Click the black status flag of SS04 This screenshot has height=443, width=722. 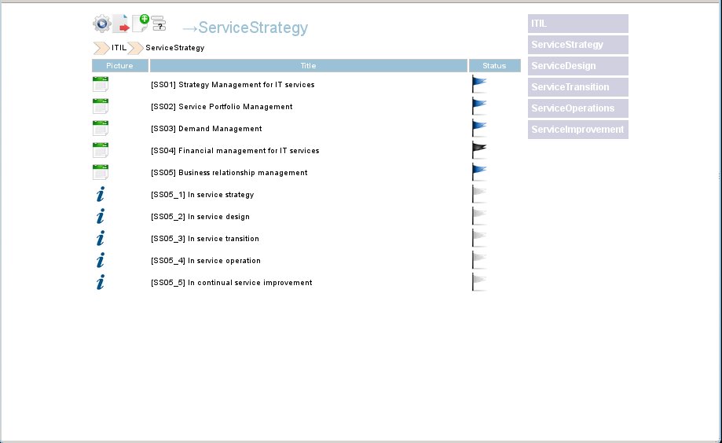[x=479, y=151]
